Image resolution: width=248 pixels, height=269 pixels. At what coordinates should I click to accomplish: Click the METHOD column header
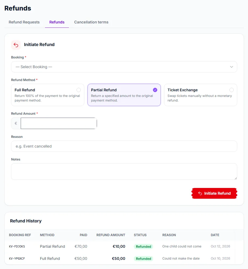click(x=47, y=235)
